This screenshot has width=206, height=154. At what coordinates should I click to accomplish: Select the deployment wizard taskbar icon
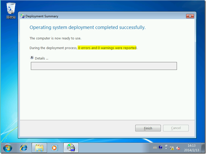click(x=71, y=148)
